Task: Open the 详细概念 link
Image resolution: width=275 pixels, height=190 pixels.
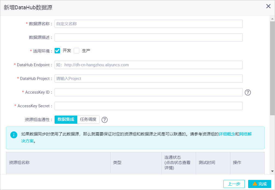Action: (x=227, y=134)
